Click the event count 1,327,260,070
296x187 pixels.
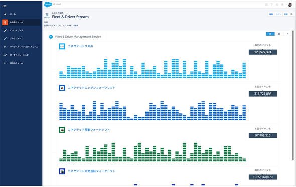(263, 177)
